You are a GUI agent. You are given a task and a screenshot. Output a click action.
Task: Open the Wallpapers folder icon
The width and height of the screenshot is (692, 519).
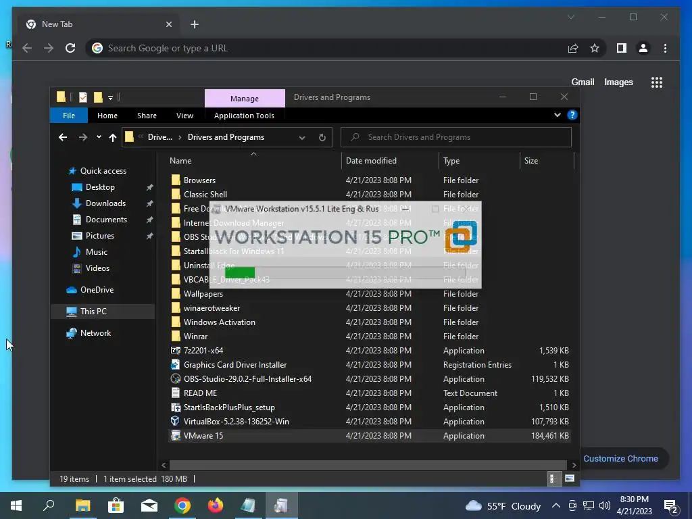point(176,293)
